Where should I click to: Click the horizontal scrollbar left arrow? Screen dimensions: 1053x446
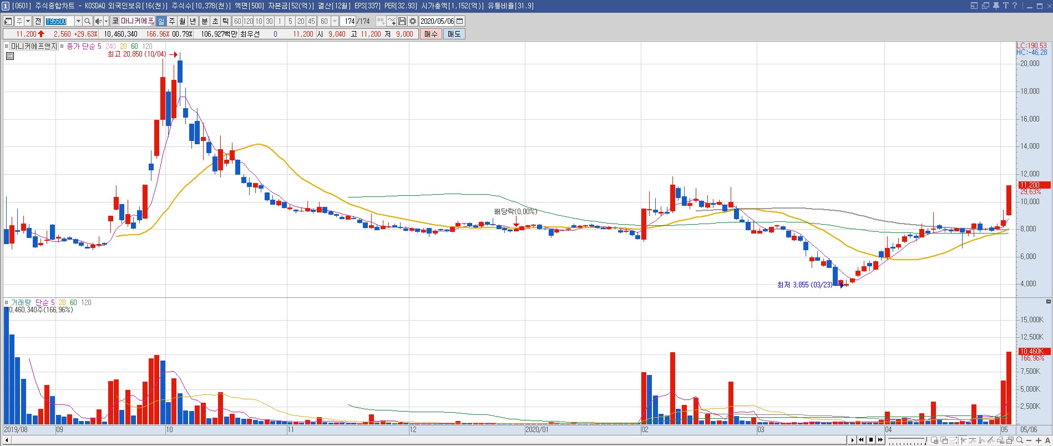7,440
